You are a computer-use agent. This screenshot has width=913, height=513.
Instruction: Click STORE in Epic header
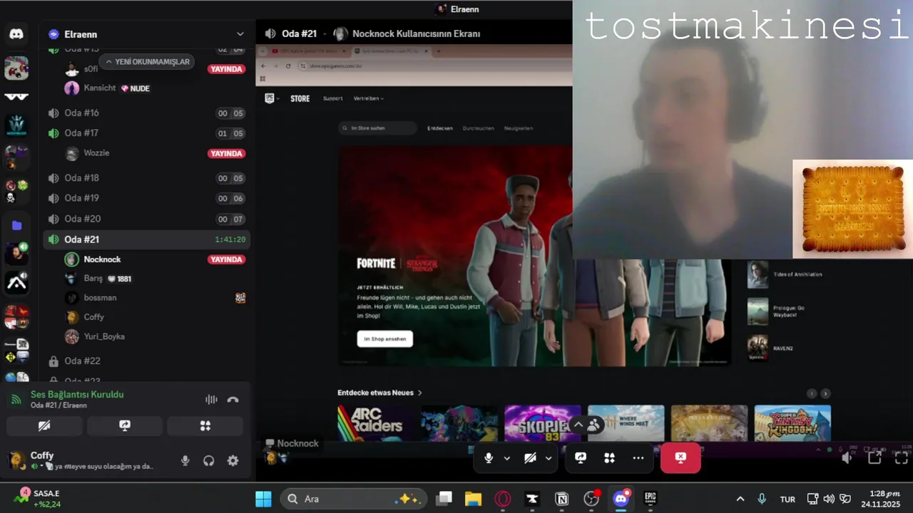(x=300, y=98)
